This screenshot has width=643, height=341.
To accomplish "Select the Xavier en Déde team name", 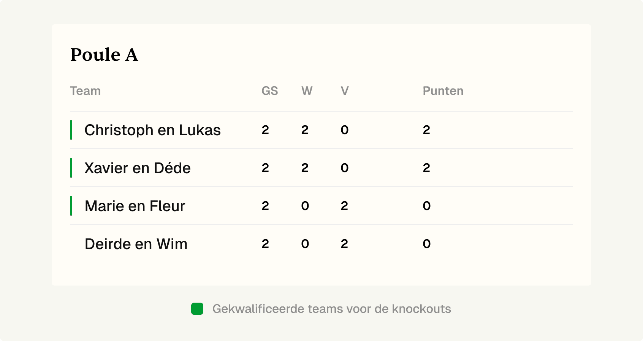I will [x=138, y=168].
